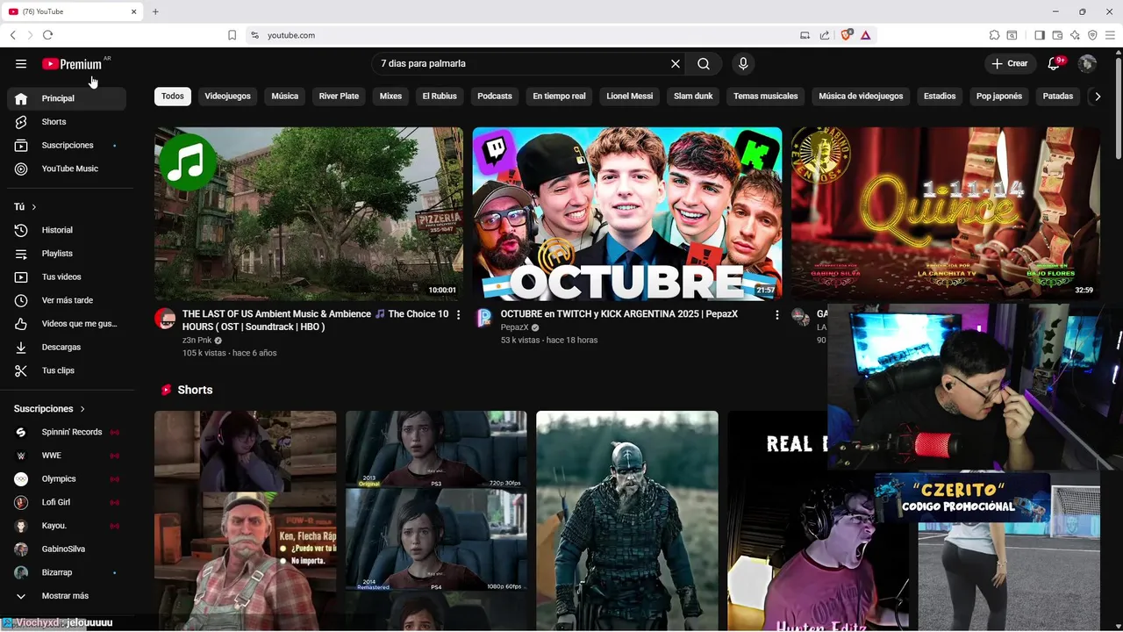Open Brave Shields lion icon
Screen dimensions: 1123x632
(847, 35)
